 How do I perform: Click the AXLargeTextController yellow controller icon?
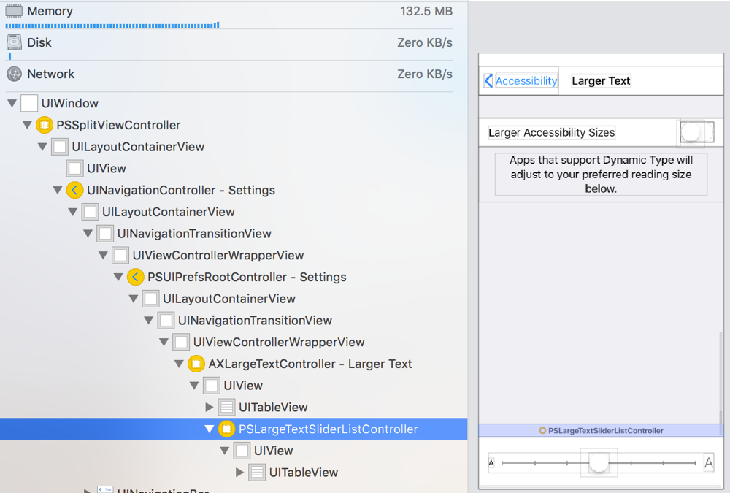[196, 364]
